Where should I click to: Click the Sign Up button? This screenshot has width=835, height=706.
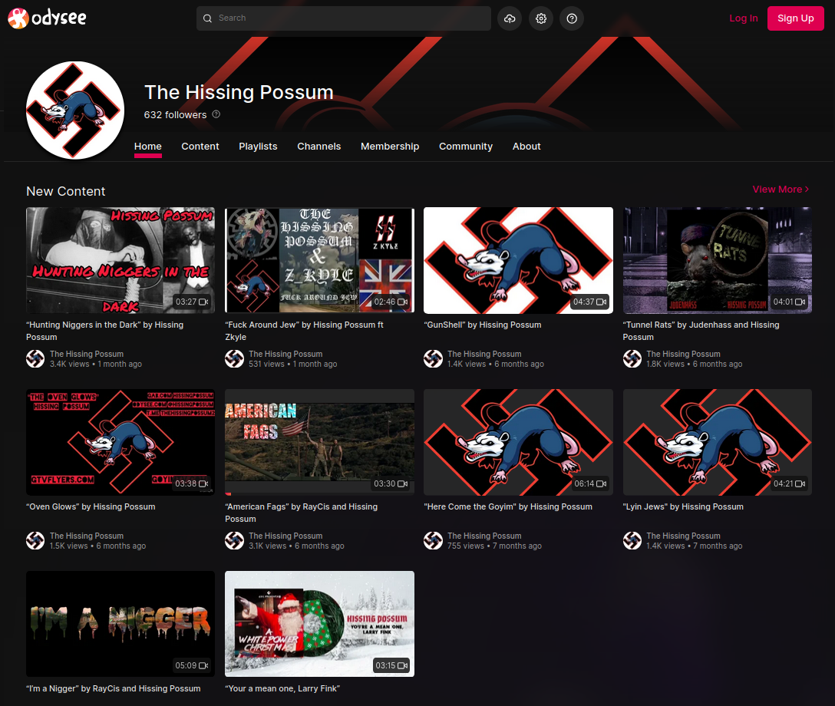(796, 18)
